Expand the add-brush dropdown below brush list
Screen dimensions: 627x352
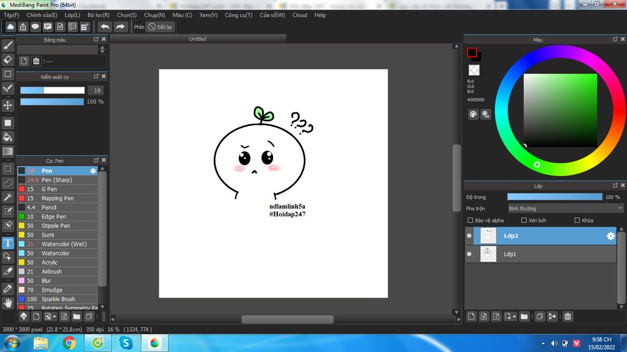(x=50, y=317)
